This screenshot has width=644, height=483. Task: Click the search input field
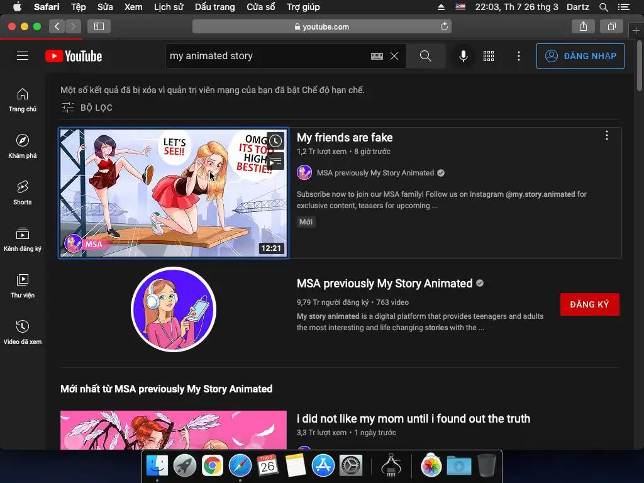267,56
